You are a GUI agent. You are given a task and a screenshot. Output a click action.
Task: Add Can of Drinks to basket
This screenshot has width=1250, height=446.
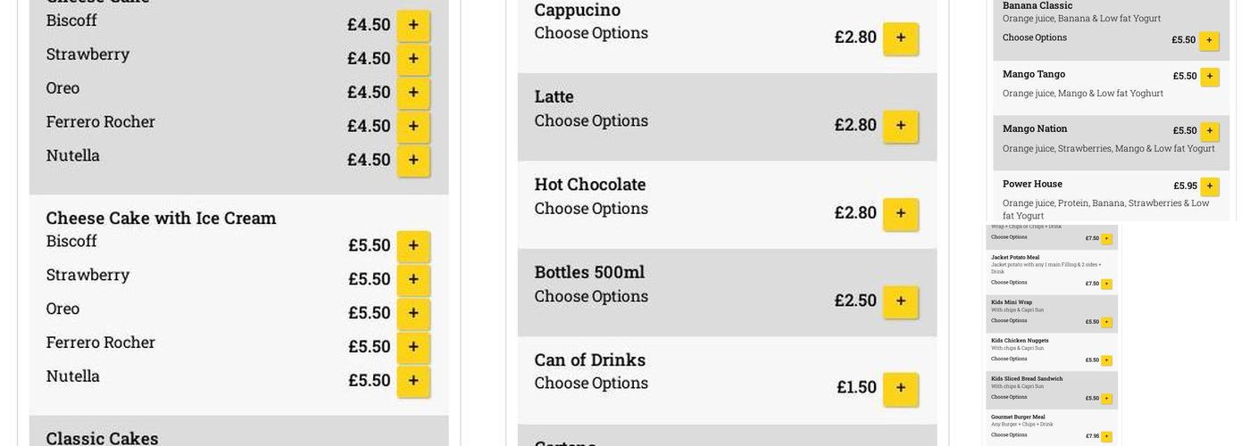click(900, 388)
